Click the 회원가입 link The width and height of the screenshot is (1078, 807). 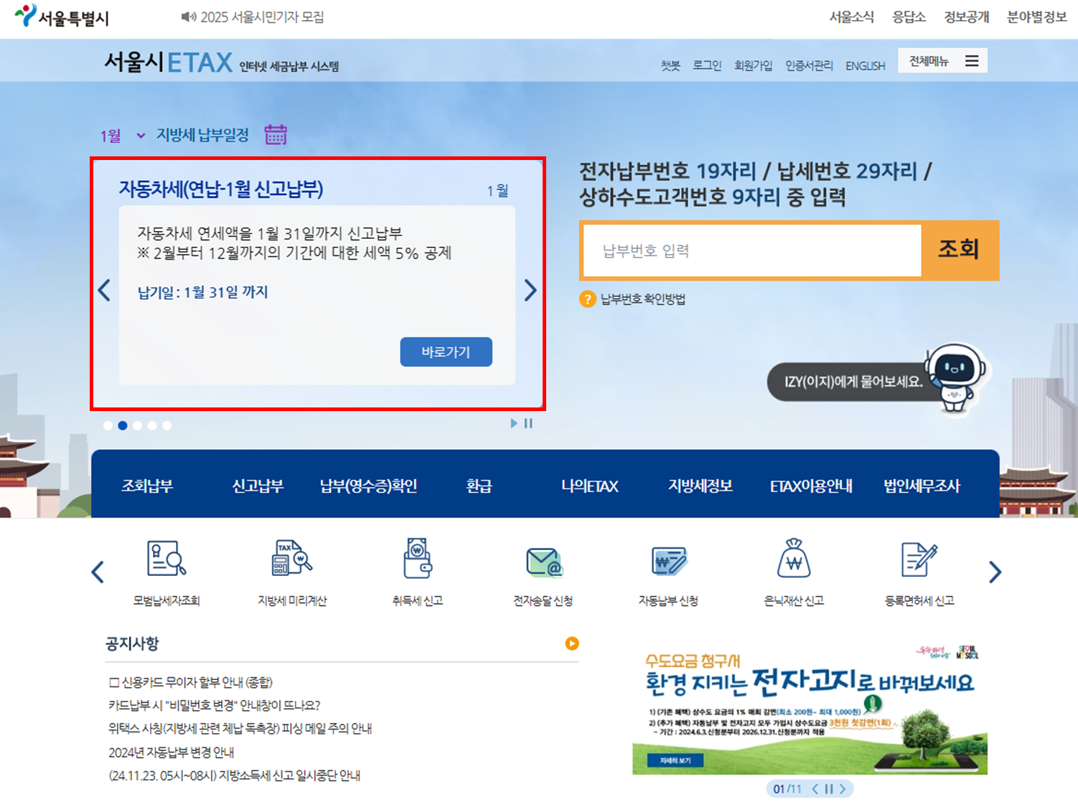click(753, 65)
